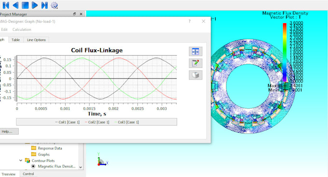Click the 3D cube graph icon
This screenshot has width=328, height=177.
tap(195, 75)
